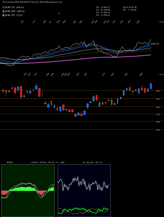The height and width of the screenshot is (217, 164).
Task: Click the Pre L: 202.14 value
Action: click(x=103, y=12)
